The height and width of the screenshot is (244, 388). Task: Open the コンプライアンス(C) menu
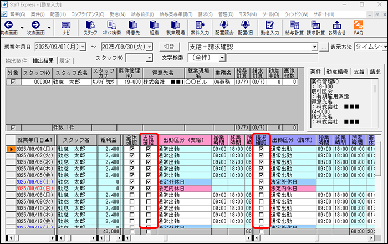point(88,14)
